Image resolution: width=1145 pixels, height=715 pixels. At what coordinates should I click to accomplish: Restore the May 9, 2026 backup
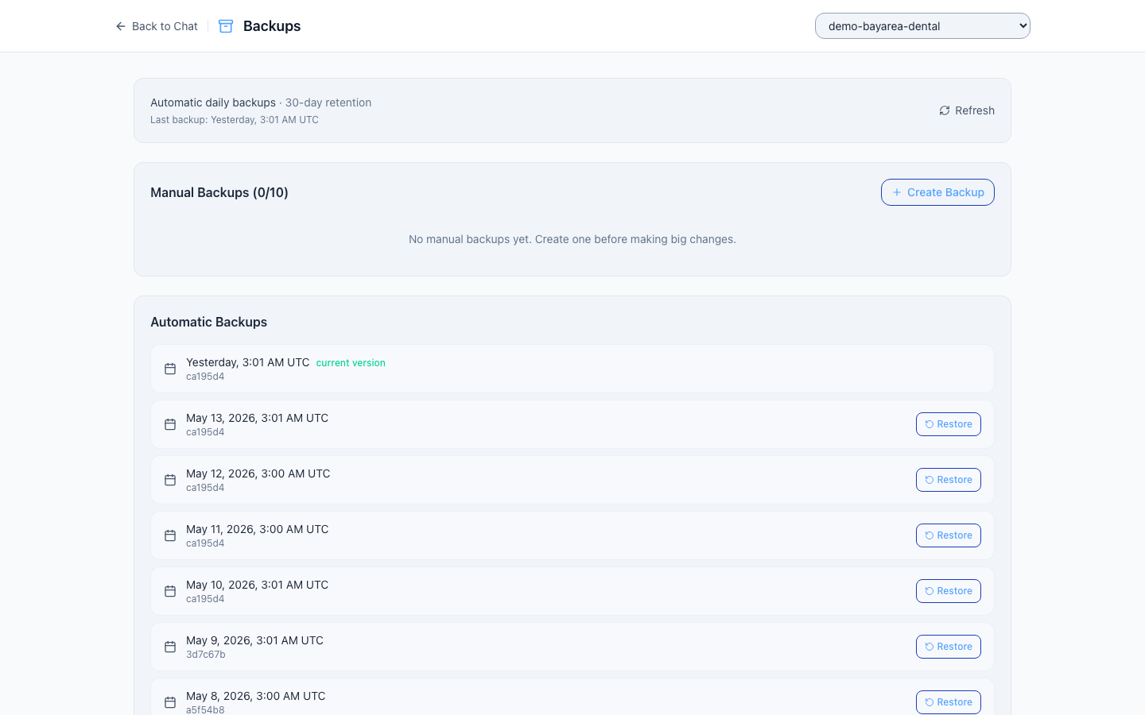click(x=949, y=647)
